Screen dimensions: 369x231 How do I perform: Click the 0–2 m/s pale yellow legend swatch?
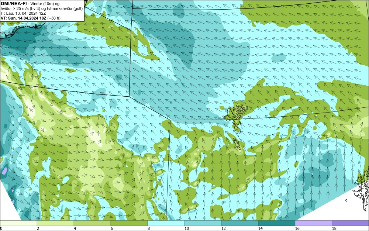(x=18, y=223)
